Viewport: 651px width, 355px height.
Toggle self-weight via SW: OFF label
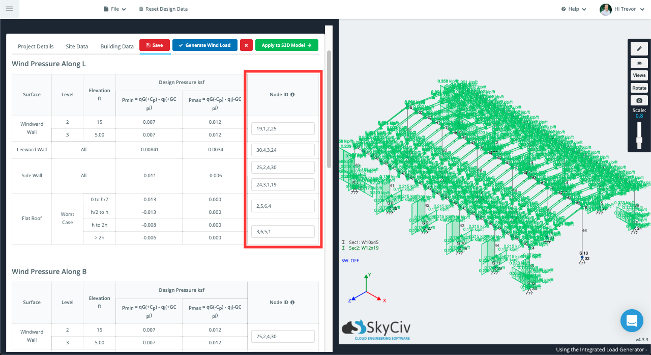pos(350,260)
